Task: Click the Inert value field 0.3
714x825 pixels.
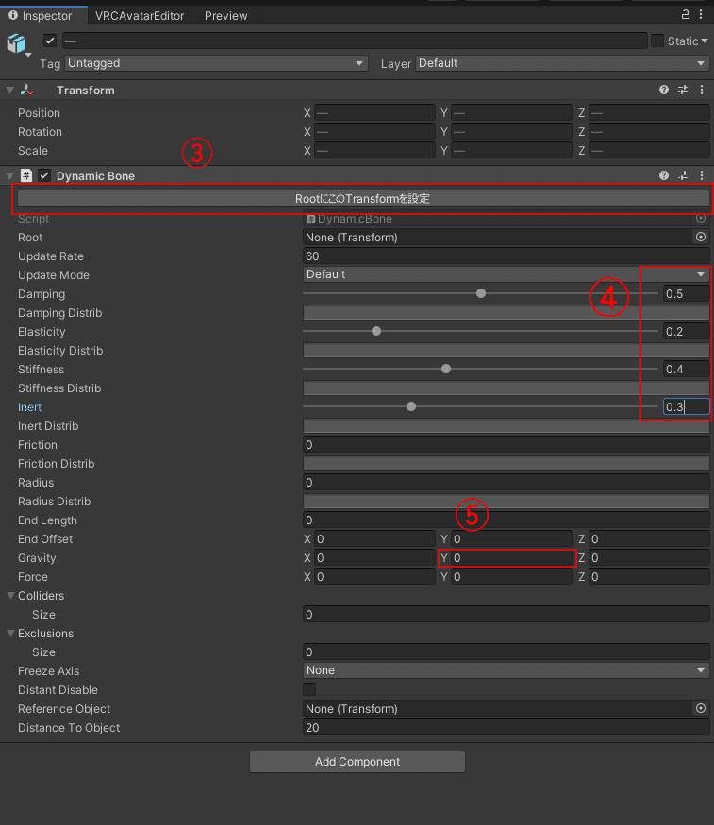Action: (x=686, y=406)
